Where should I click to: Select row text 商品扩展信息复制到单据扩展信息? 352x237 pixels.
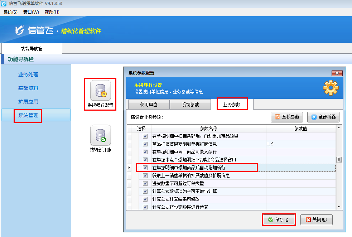click(x=184, y=144)
